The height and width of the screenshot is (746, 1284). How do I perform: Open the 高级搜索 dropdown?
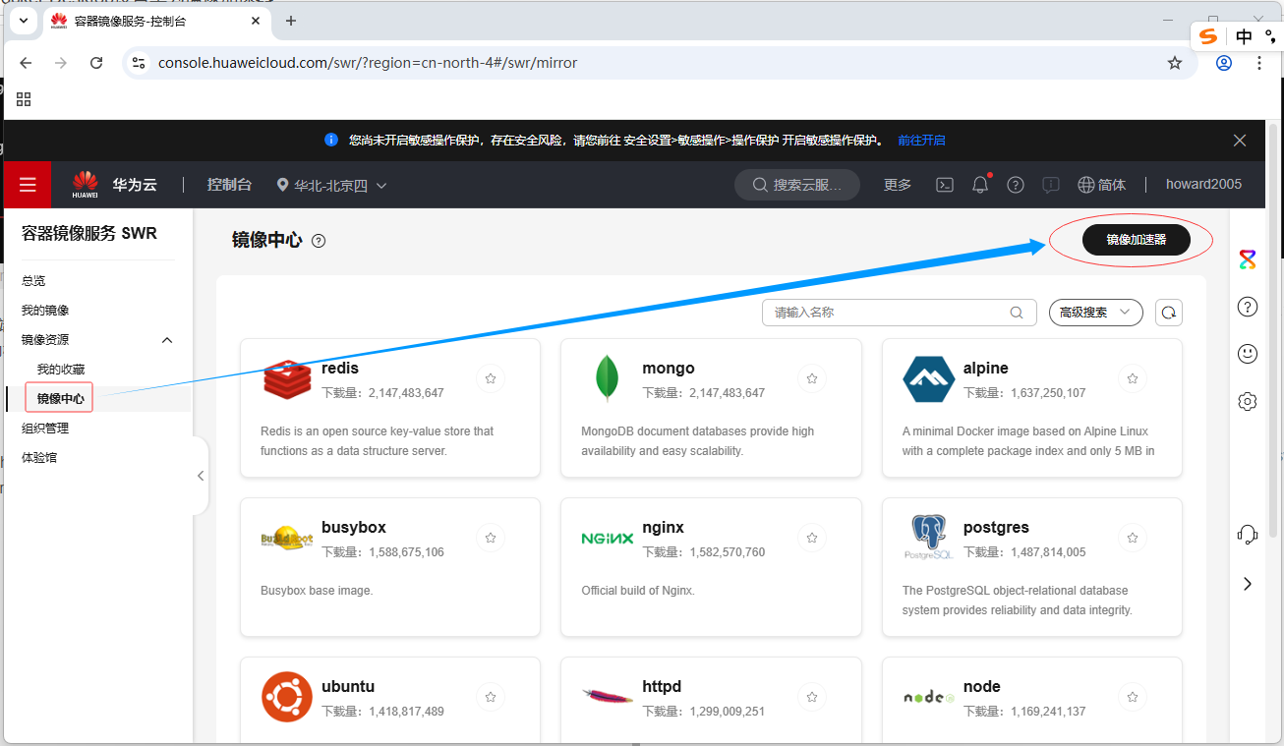point(1096,313)
